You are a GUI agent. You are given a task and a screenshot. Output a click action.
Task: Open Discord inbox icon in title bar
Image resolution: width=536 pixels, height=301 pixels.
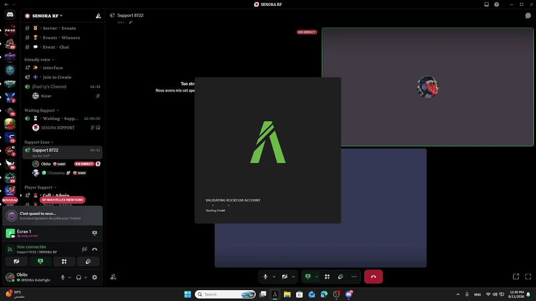[487, 5]
